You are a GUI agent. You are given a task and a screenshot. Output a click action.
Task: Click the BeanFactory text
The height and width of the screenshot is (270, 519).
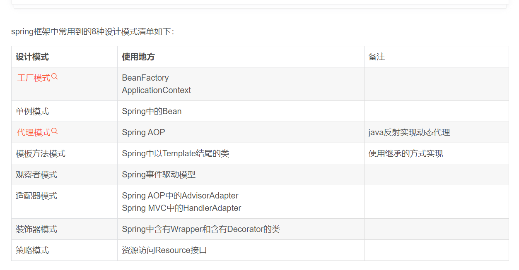tap(145, 78)
